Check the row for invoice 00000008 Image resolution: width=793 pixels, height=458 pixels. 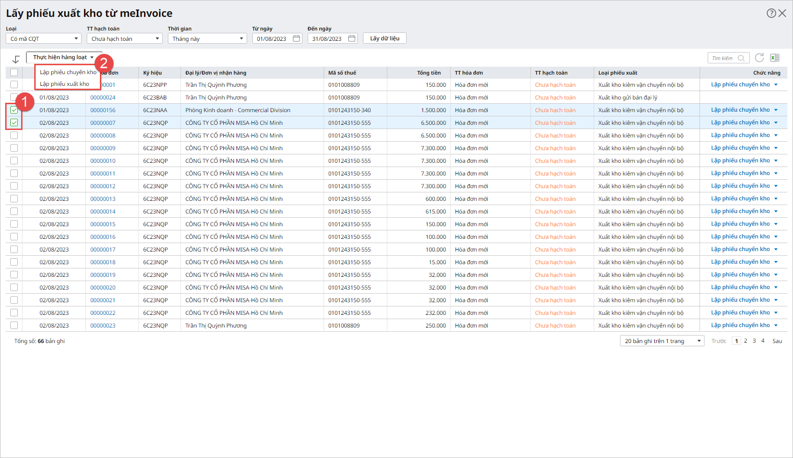pos(14,135)
